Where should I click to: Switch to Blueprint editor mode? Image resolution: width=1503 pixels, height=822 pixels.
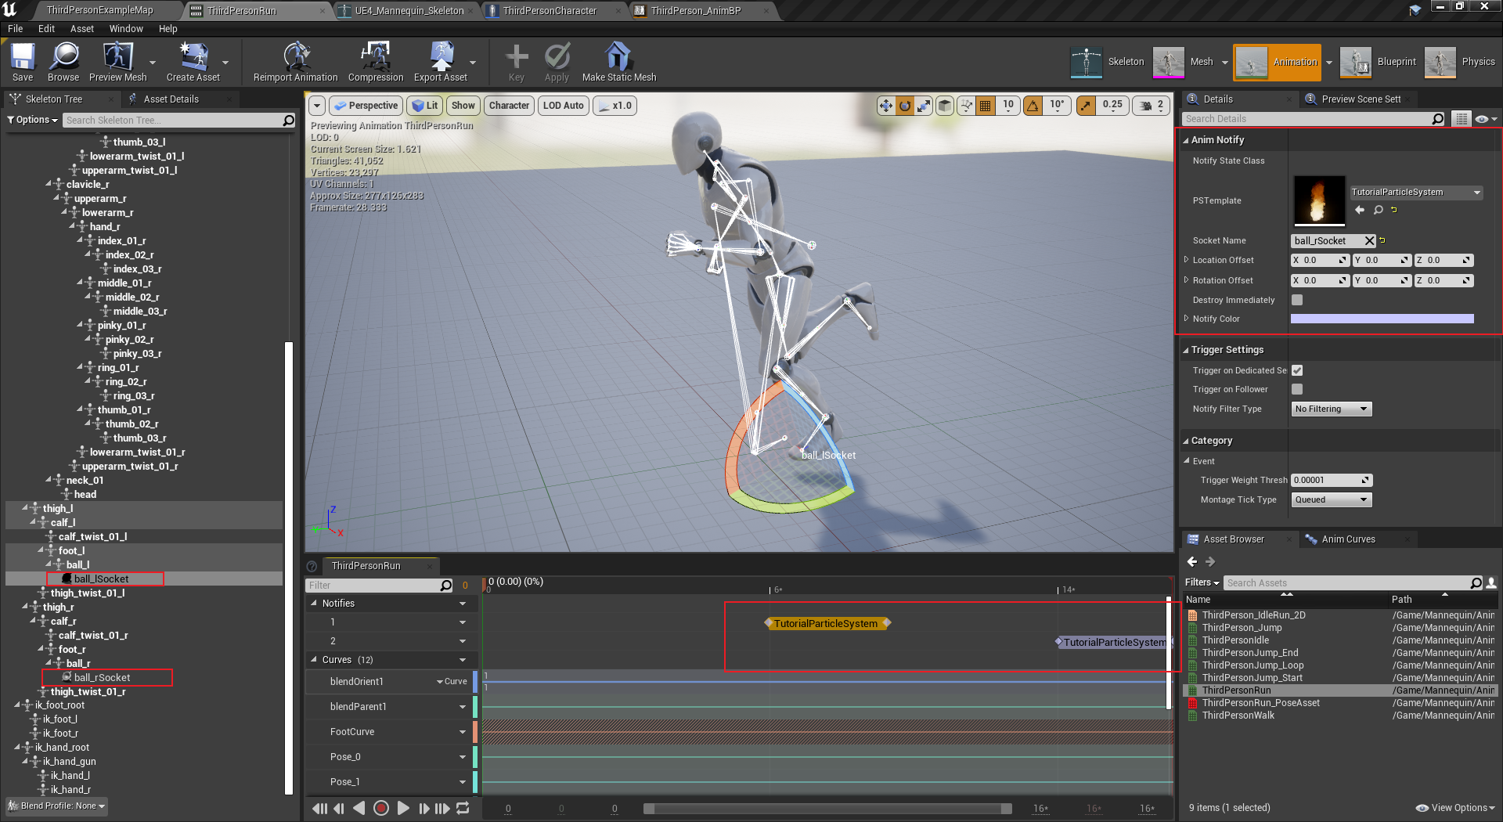click(x=1378, y=62)
